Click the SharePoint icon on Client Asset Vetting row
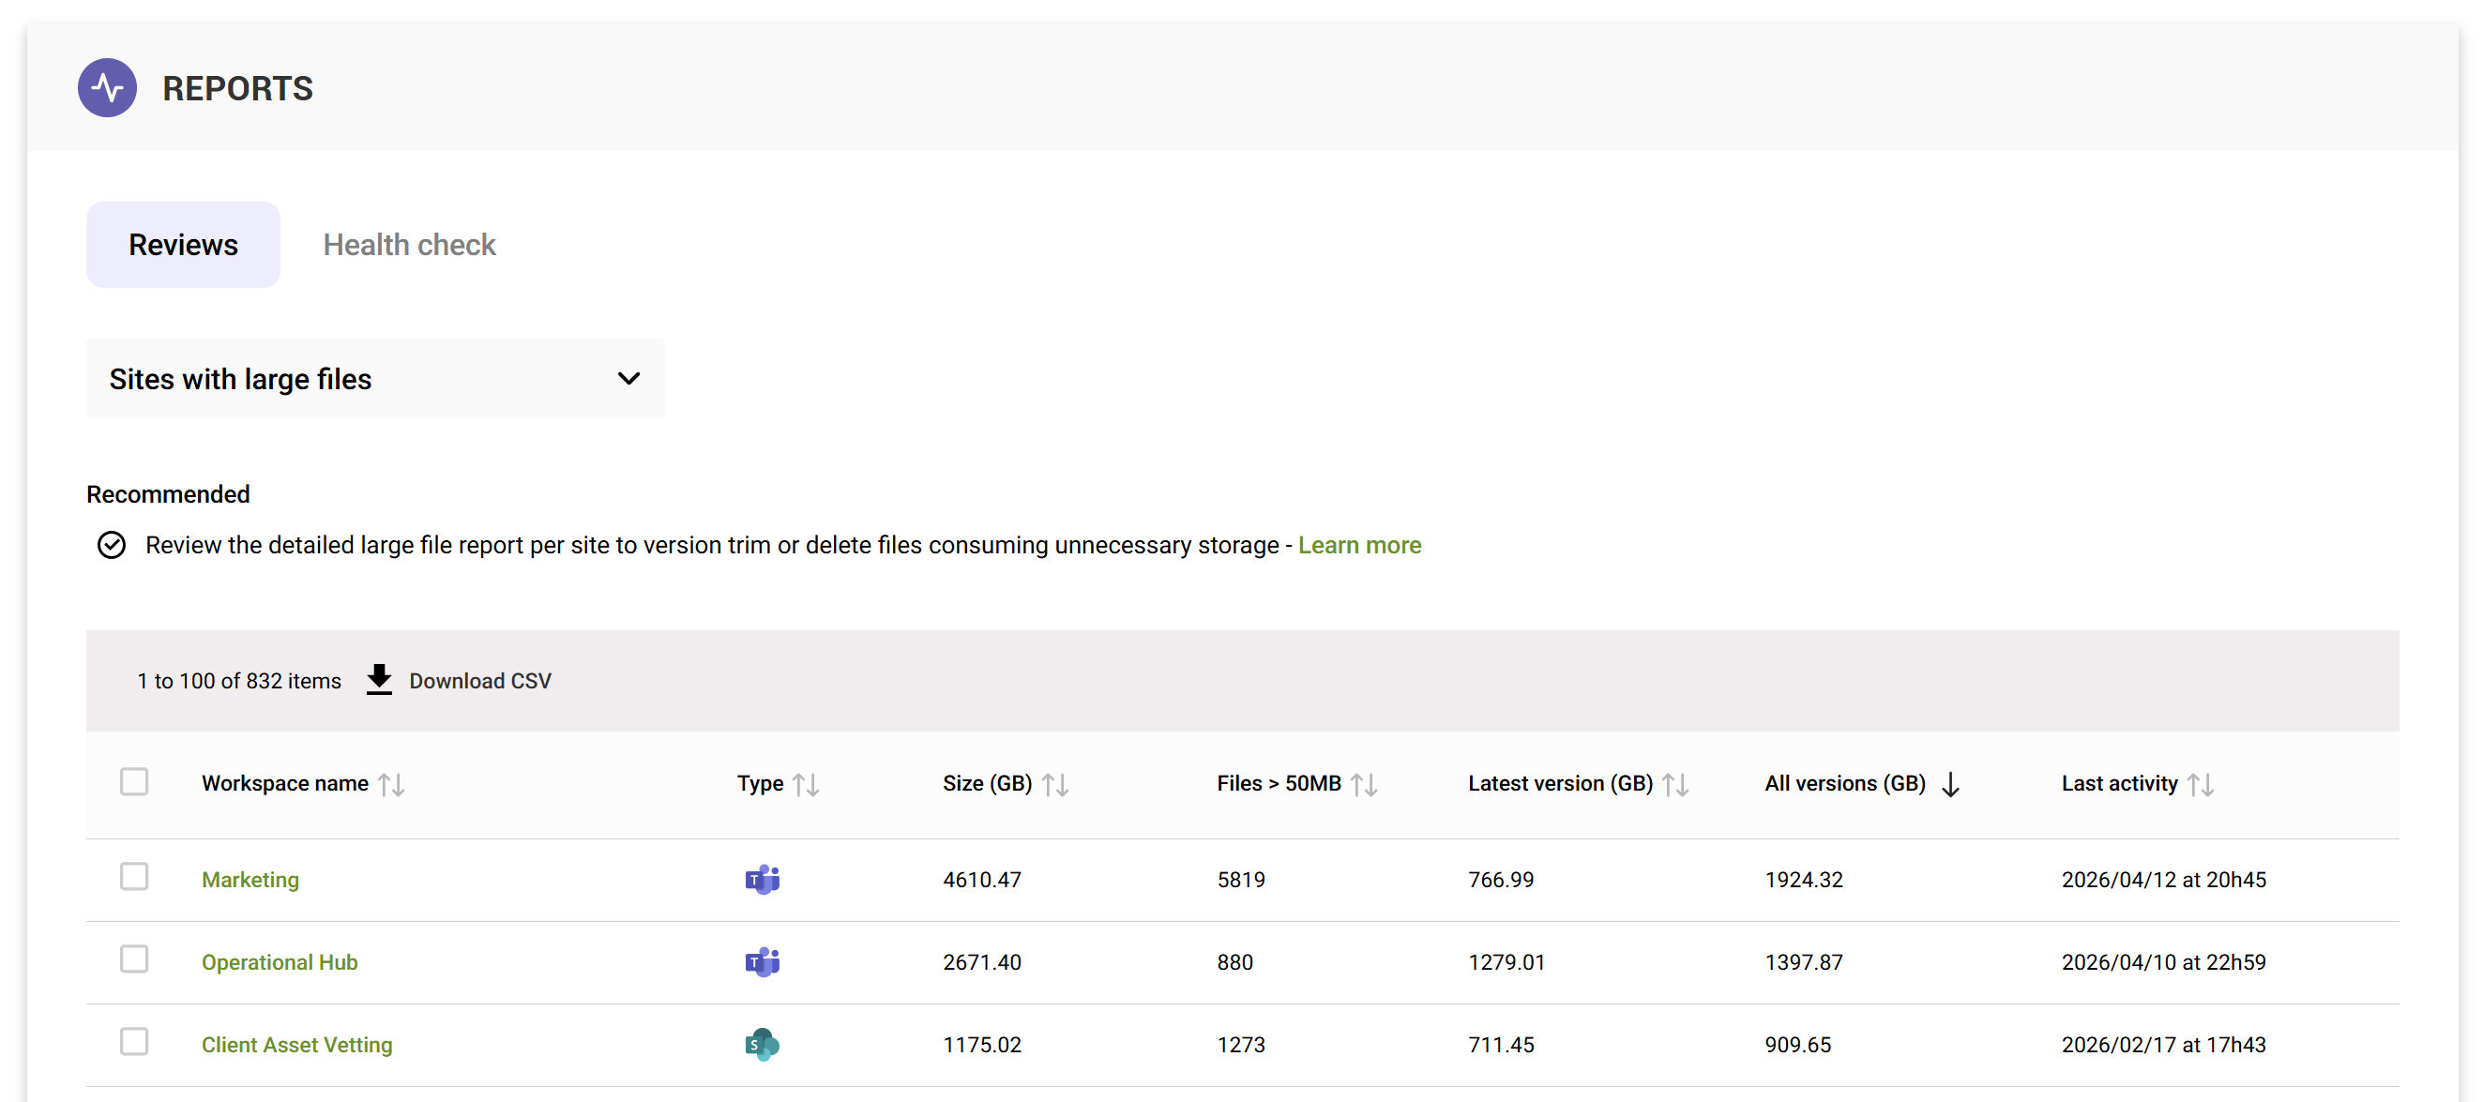Image resolution: width=2483 pixels, height=1102 pixels. (763, 1044)
